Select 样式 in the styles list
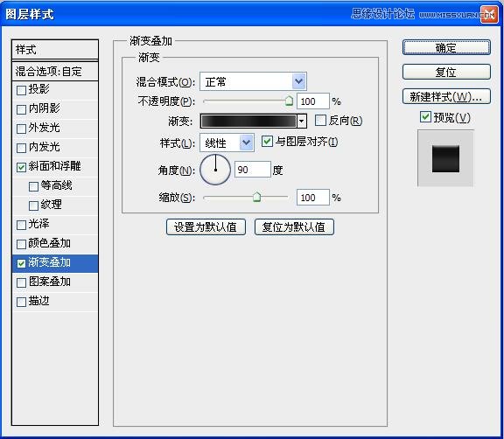The height and width of the screenshot is (439, 504). [54, 50]
